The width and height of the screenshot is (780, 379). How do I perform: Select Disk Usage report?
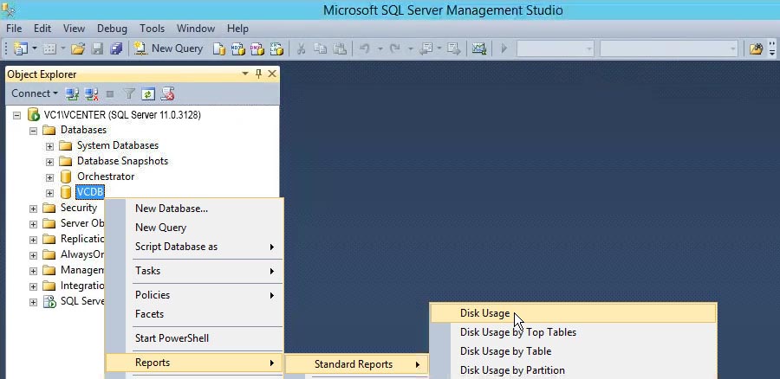coord(573,313)
